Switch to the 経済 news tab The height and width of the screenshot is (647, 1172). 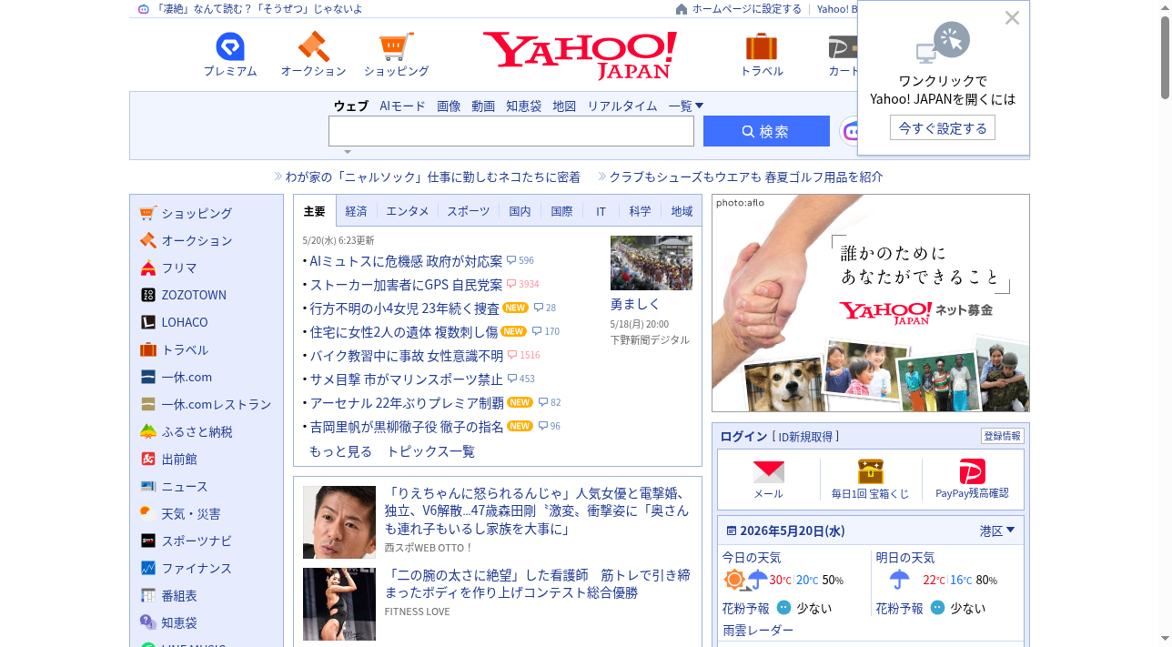(357, 211)
